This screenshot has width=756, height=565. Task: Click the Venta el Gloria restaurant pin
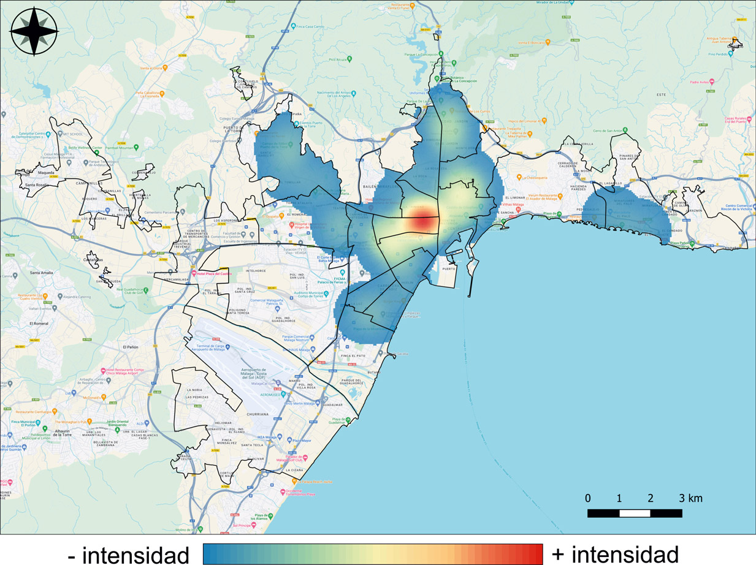[164, 68]
